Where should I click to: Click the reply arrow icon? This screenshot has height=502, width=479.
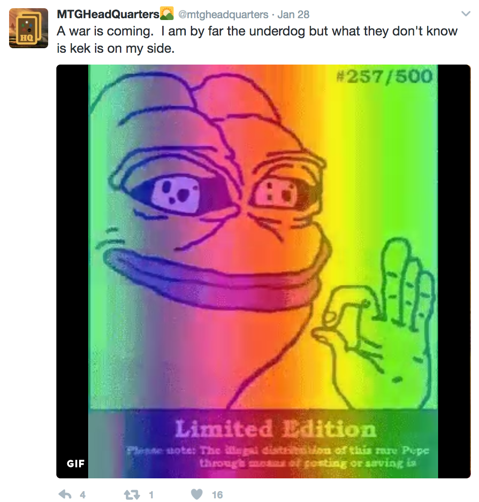(65, 494)
